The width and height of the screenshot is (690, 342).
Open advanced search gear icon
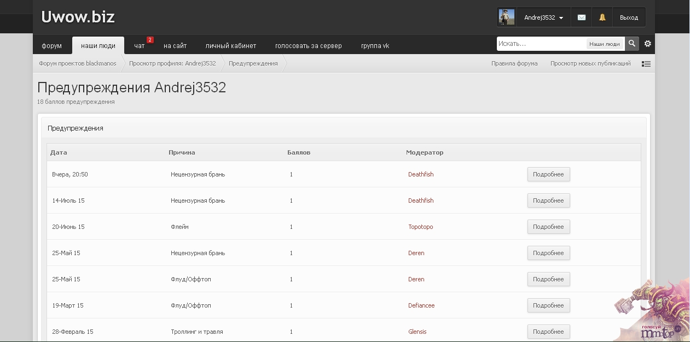click(648, 44)
